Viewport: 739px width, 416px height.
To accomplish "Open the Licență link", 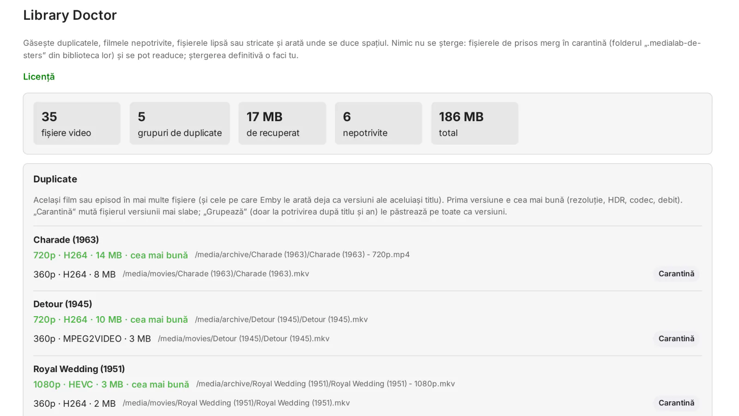I will coord(39,77).
